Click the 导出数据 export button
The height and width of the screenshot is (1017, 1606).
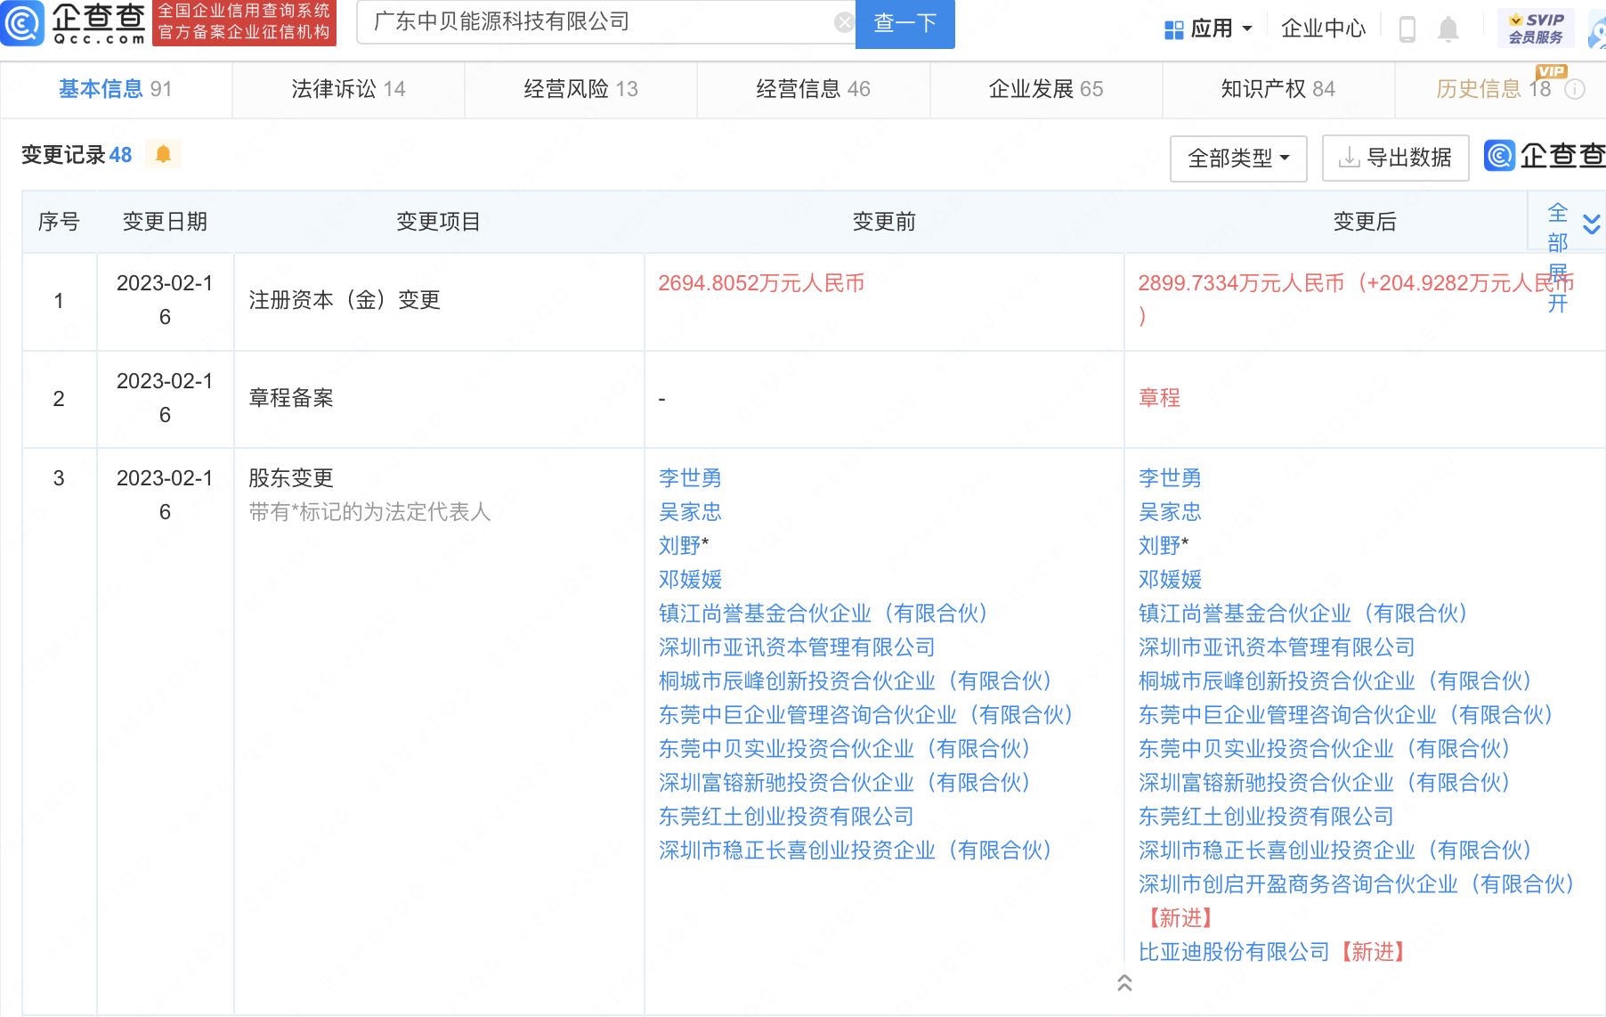tap(1395, 159)
